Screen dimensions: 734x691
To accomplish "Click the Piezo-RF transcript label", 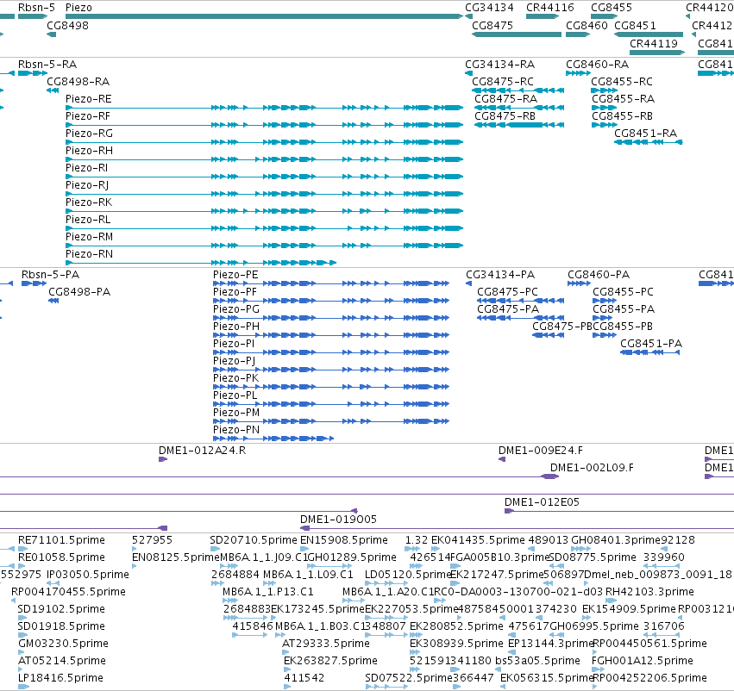I will [88, 116].
